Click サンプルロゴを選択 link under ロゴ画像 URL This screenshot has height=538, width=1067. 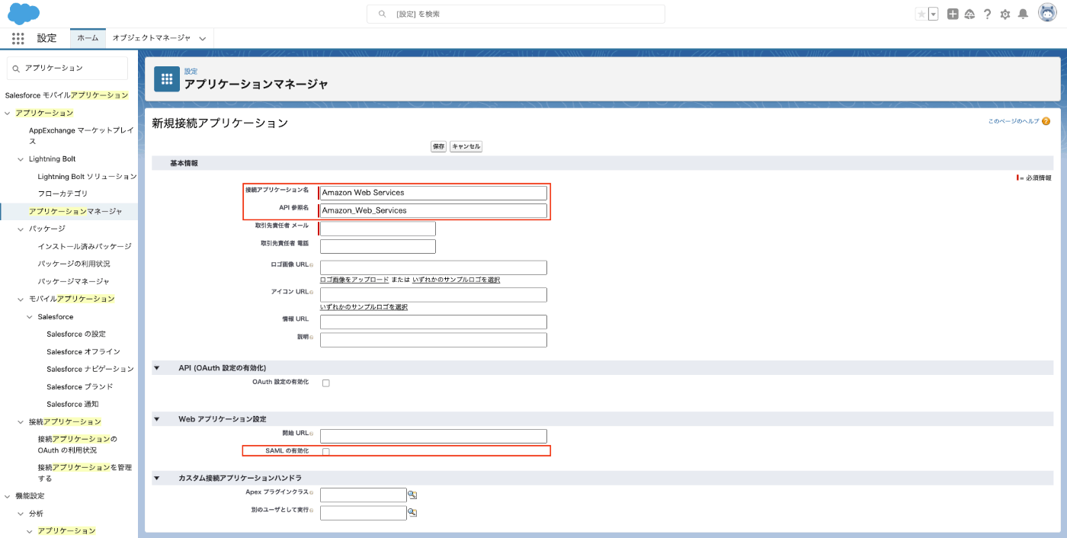pos(456,280)
